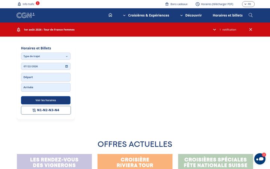Click the Info trafic link text
This screenshot has height=169, width=270.
coord(28,4)
